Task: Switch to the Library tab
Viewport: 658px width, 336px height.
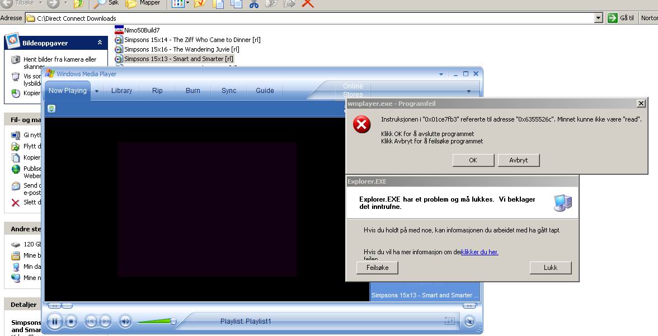Action: click(x=122, y=90)
